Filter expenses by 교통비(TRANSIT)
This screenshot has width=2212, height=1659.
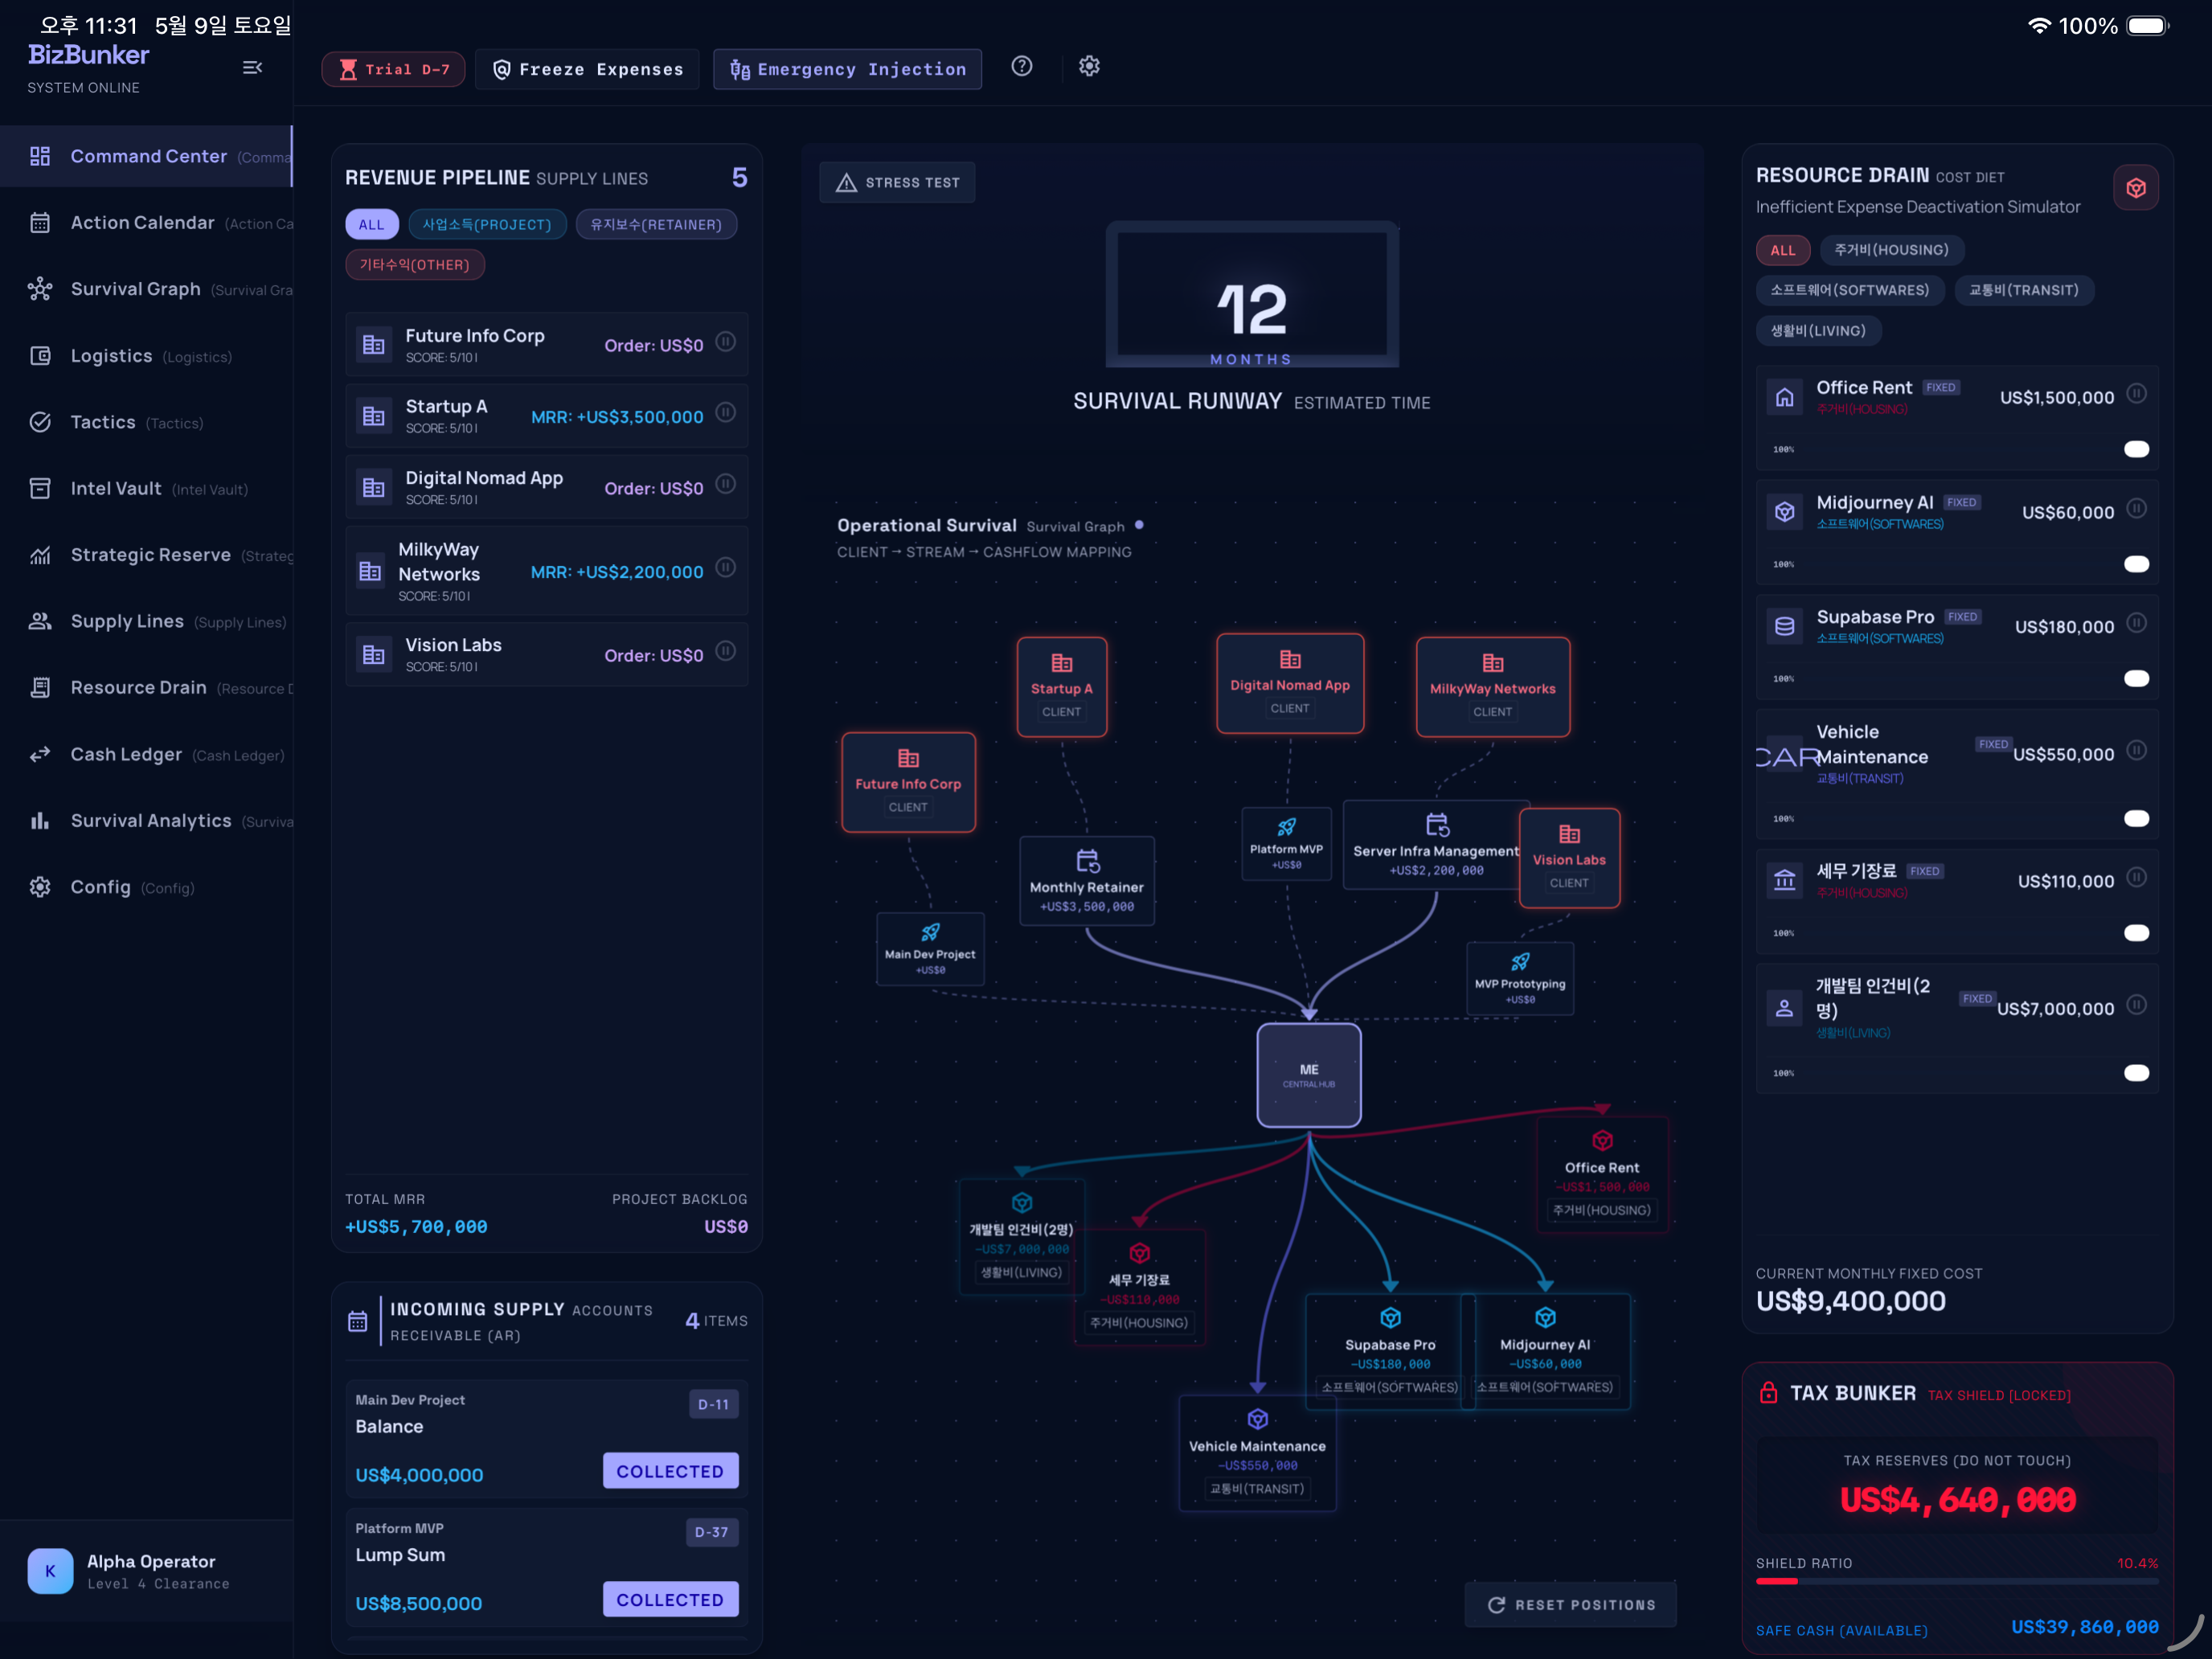tap(2023, 290)
